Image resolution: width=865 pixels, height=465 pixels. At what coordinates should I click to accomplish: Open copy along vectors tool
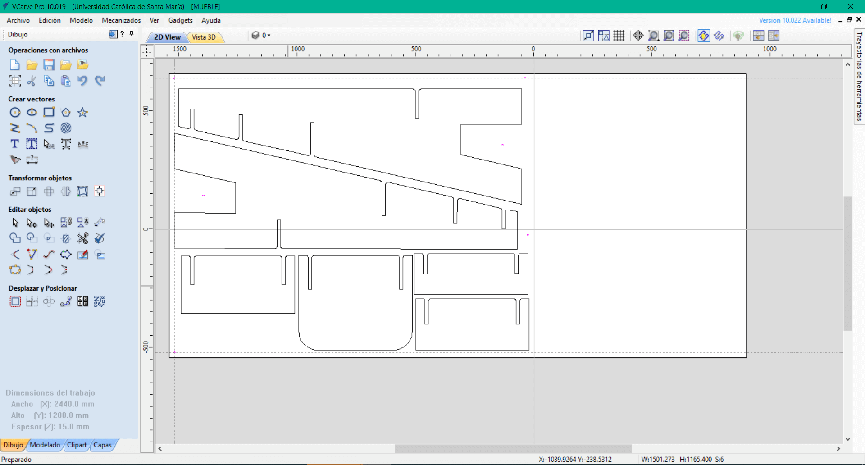point(66,302)
